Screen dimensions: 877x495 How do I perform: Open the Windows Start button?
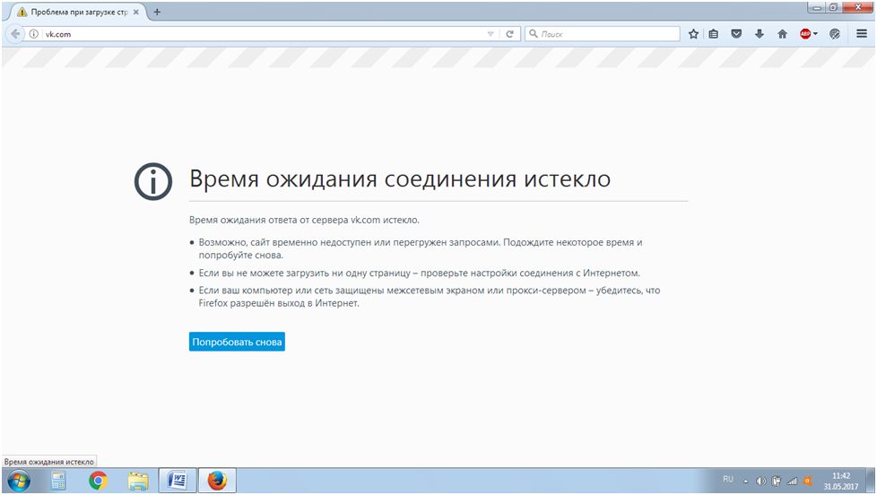pos(19,481)
